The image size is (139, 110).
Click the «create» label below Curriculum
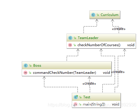119,29
